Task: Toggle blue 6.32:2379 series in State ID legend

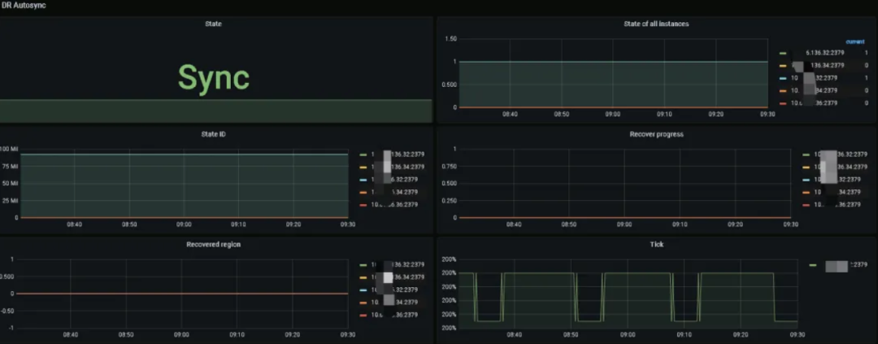Action: click(394, 180)
